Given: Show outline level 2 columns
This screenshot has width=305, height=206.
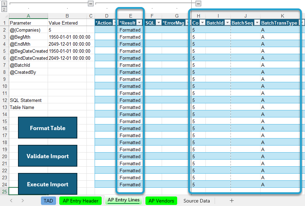Looking at the screenshot, I should [x=4, y=9].
